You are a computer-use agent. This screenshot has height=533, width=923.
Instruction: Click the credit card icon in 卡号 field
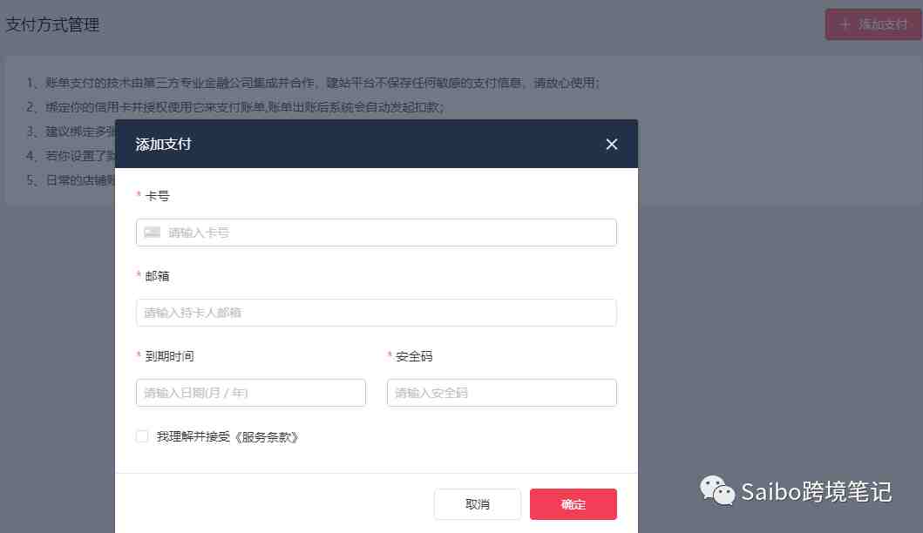coord(152,233)
